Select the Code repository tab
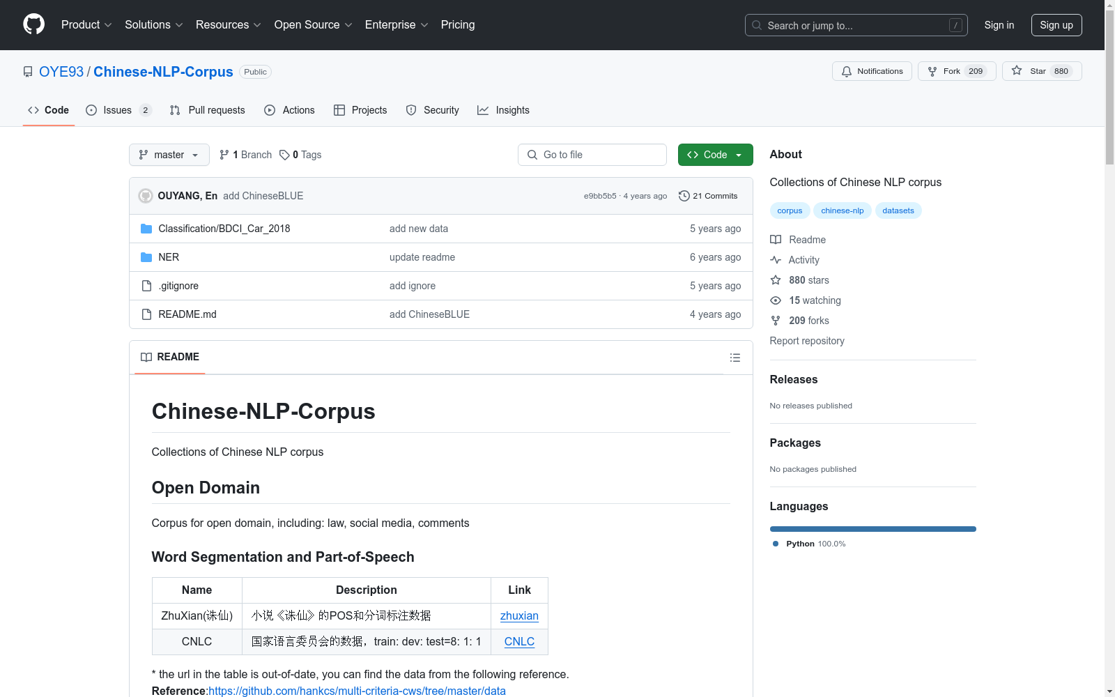This screenshot has width=1115, height=697. pos(49,110)
